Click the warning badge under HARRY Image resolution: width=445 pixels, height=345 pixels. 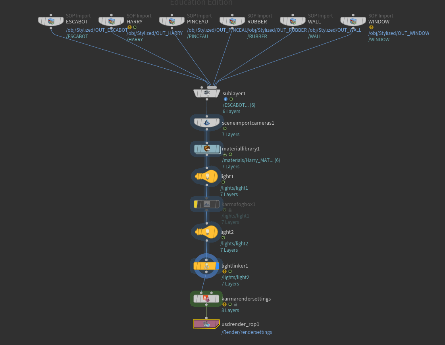coord(129,27)
